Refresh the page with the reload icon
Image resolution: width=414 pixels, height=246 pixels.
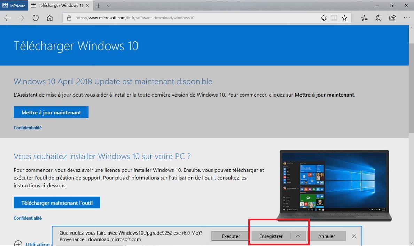[x=36, y=18]
